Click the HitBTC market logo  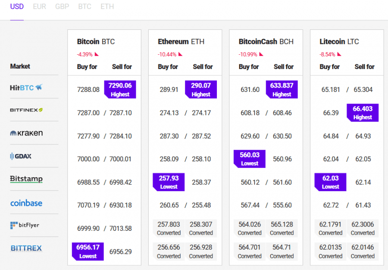(26, 88)
